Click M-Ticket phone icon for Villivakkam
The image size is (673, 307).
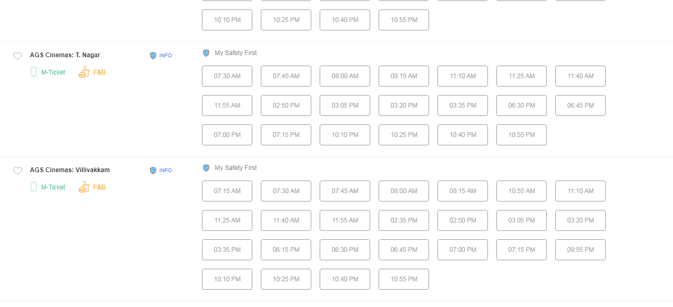tap(34, 187)
